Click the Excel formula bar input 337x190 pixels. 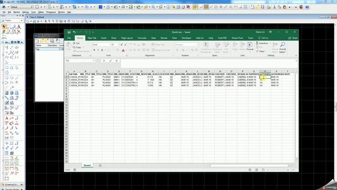pyautogui.click(x=207, y=63)
